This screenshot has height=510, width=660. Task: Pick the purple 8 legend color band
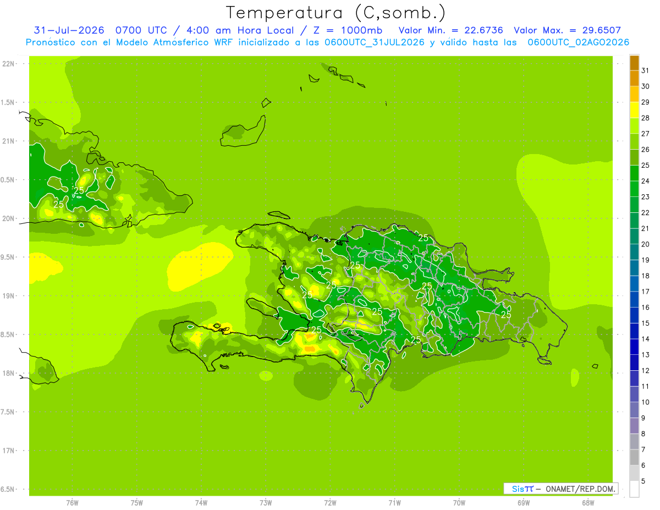point(634,426)
